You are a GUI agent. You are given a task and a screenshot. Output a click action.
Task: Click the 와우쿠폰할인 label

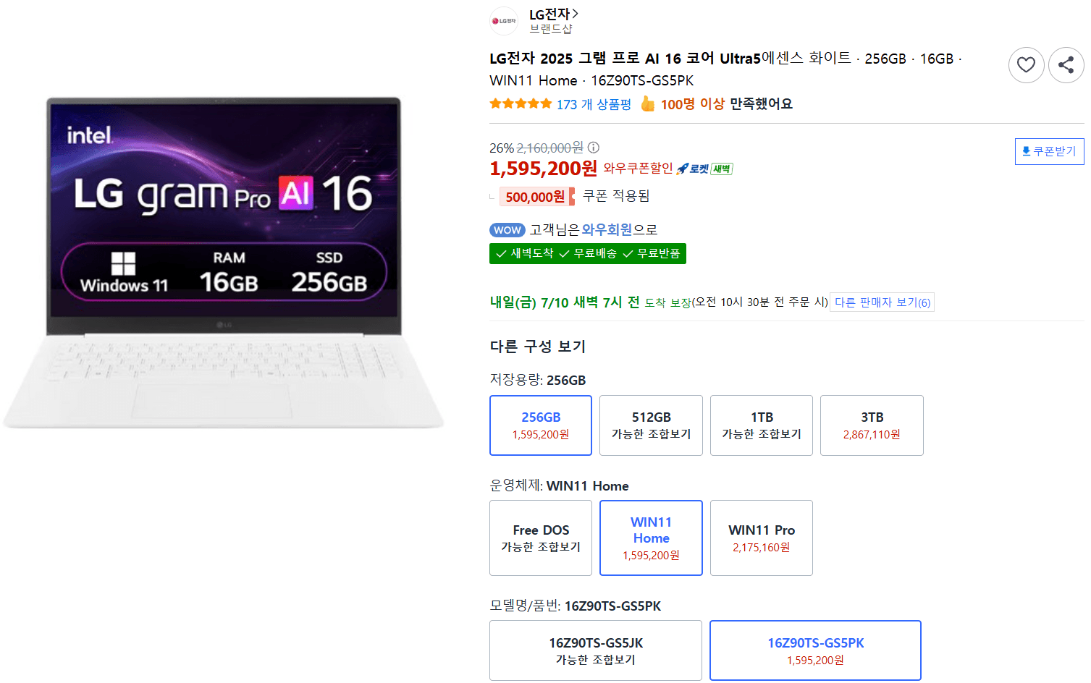[x=638, y=168]
